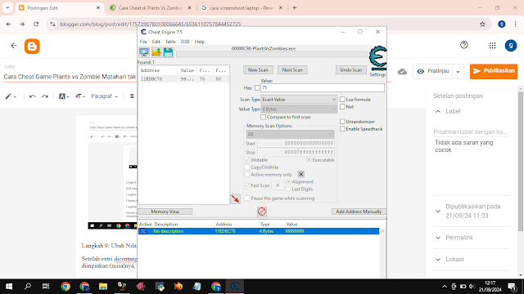Click the Undo Scan button

pyautogui.click(x=351, y=69)
